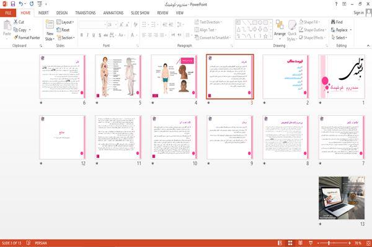Expand the Layout dropdown
Viewport: 372px width, 247px height.
pyautogui.click(x=65, y=22)
